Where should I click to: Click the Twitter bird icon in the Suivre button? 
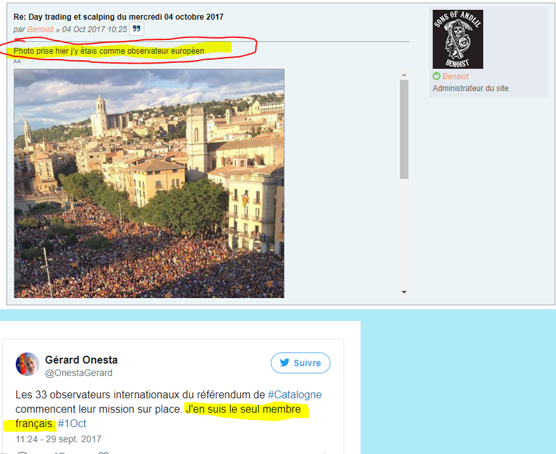tap(285, 362)
